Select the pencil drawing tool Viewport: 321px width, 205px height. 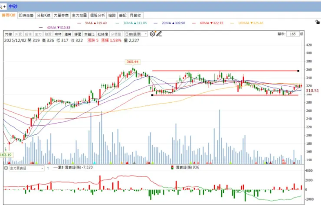(159, 34)
